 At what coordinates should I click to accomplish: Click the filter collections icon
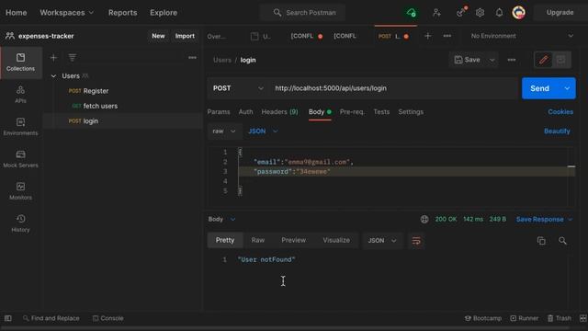(72, 58)
